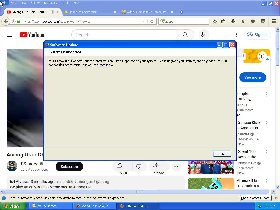This screenshot has width=280, height=210.
Task: Open options for Grimace Shake video
Action: point(267,123)
